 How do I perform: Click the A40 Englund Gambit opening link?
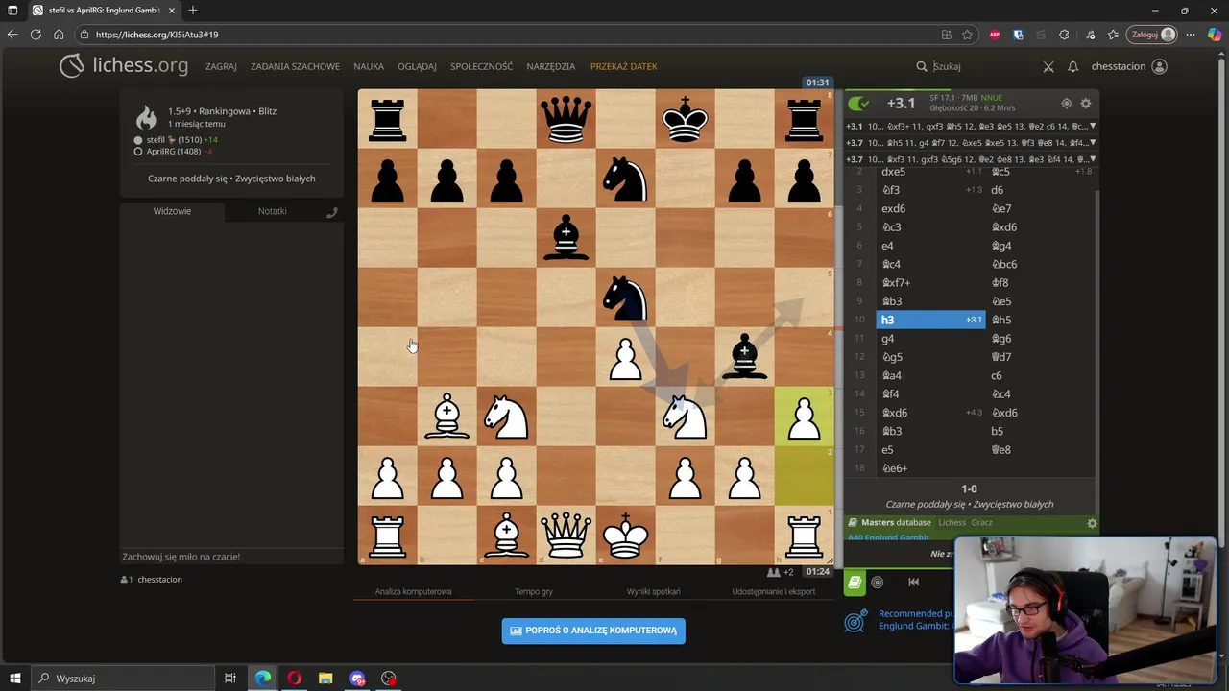(x=888, y=538)
